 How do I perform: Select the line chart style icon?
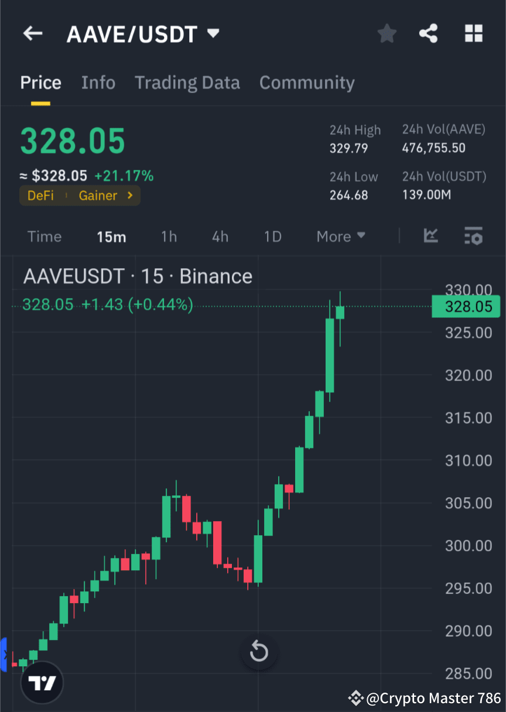431,236
